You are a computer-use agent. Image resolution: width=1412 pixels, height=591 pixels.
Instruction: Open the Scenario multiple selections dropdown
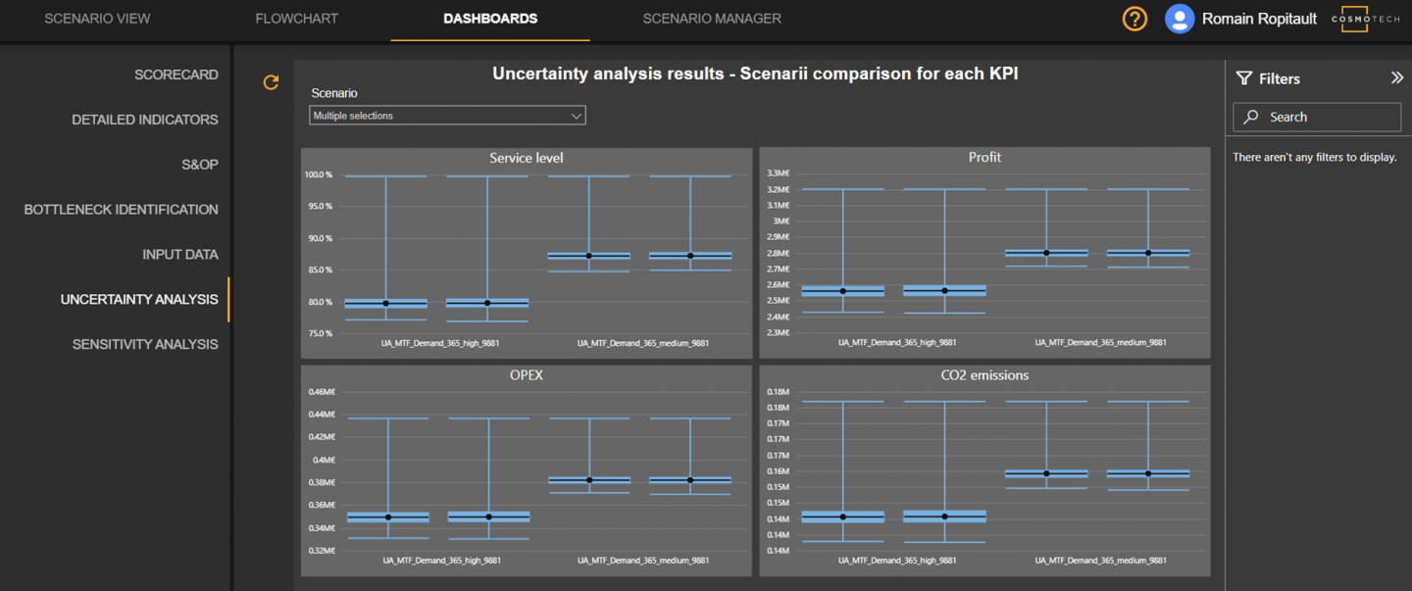pyautogui.click(x=447, y=116)
